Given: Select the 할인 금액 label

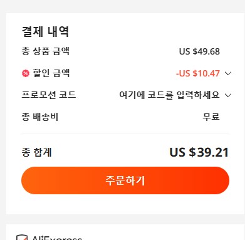Looking at the screenshot, I should click(x=51, y=73).
